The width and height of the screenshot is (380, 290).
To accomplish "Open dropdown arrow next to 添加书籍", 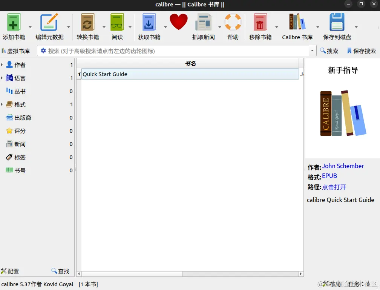I will 30,27.
